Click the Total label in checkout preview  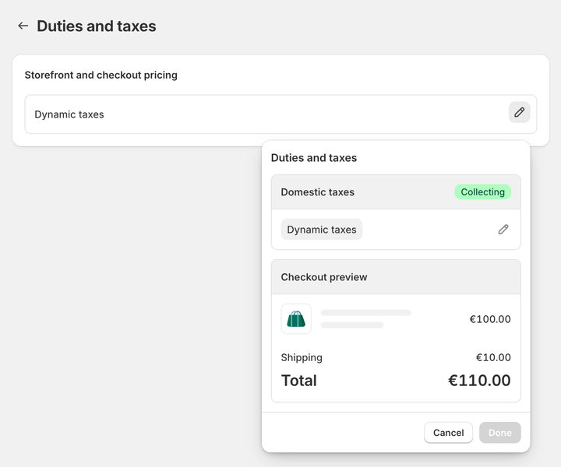coord(299,381)
